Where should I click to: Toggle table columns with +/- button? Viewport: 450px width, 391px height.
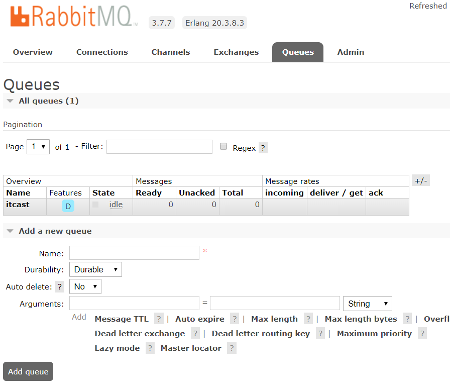421,180
